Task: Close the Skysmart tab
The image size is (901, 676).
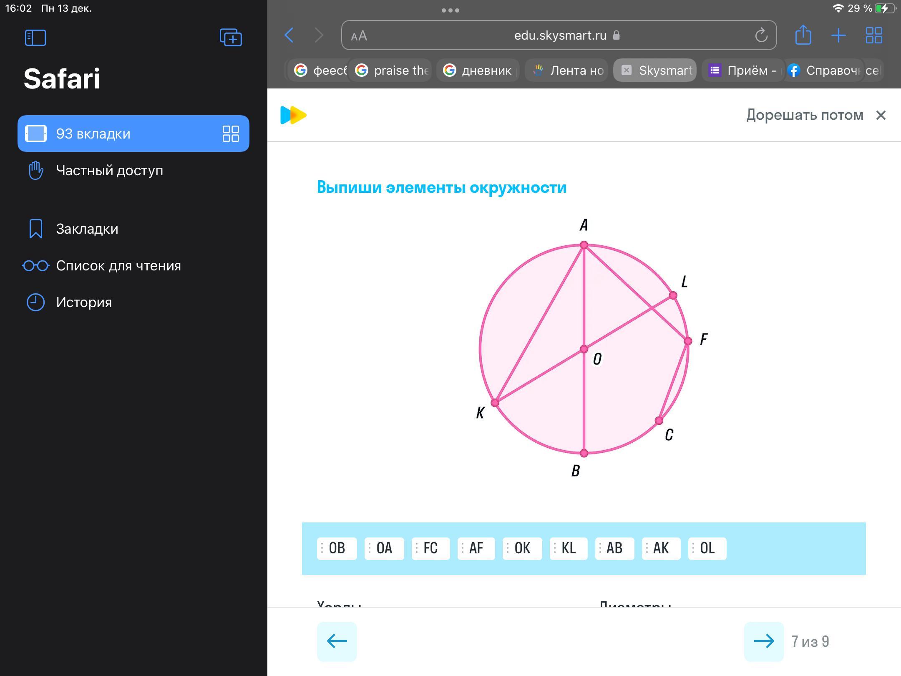Action: point(626,70)
